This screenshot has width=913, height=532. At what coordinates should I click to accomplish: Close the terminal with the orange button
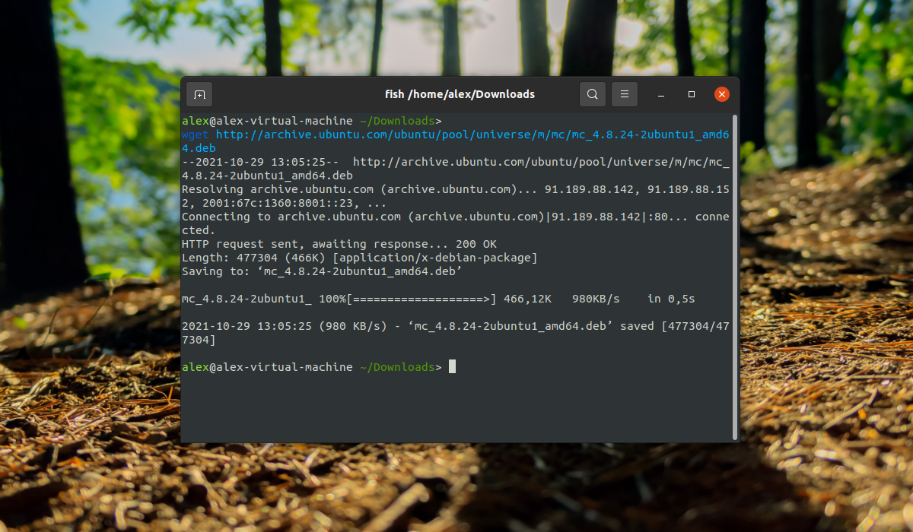coord(722,94)
